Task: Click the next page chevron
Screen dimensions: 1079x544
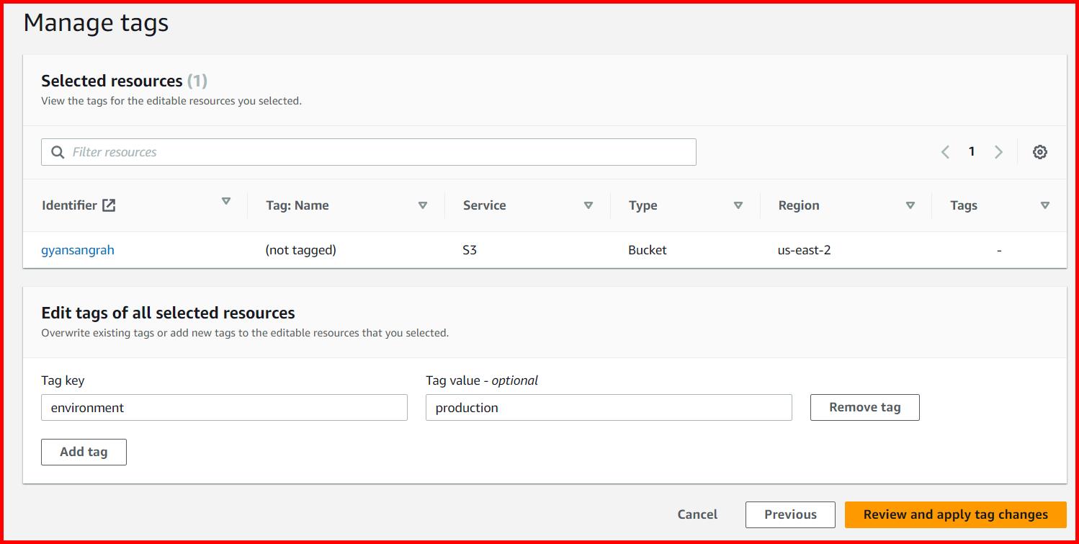Action: (998, 152)
